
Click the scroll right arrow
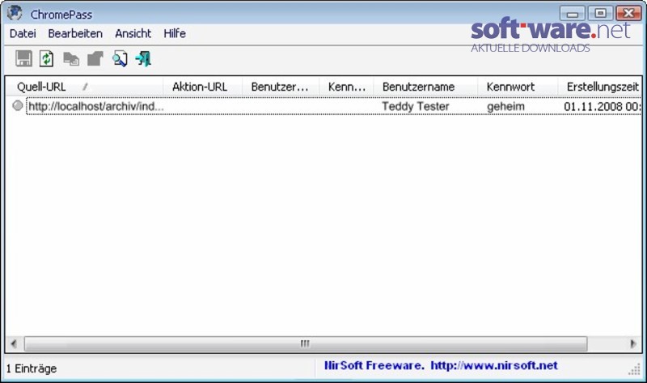(633, 344)
